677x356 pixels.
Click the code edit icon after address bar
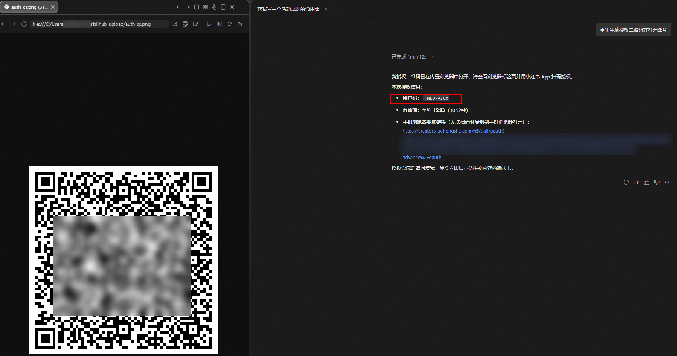[x=185, y=24]
